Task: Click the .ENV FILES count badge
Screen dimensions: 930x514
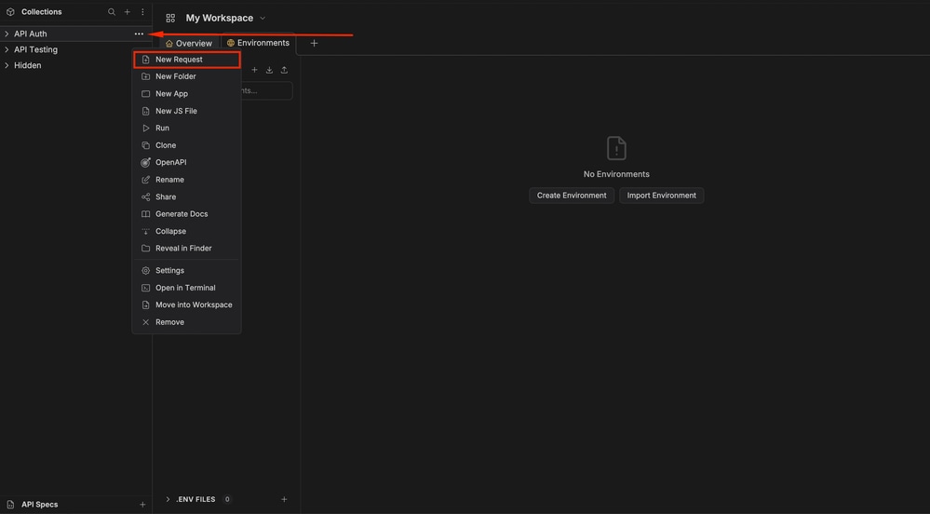Action: pyautogui.click(x=227, y=499)
